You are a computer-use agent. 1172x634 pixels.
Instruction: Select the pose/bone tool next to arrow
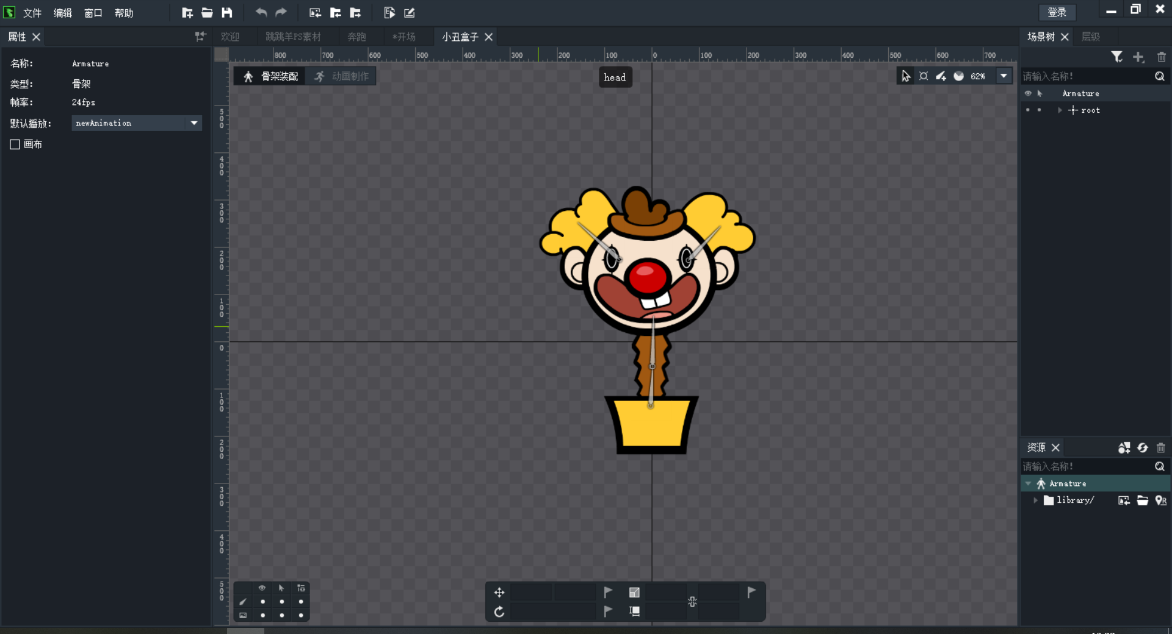click(924, 76)
